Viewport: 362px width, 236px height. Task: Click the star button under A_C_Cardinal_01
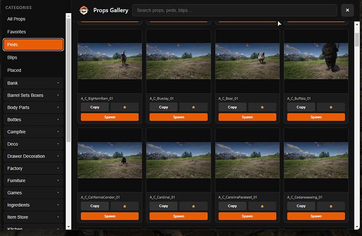click(194, 206)
